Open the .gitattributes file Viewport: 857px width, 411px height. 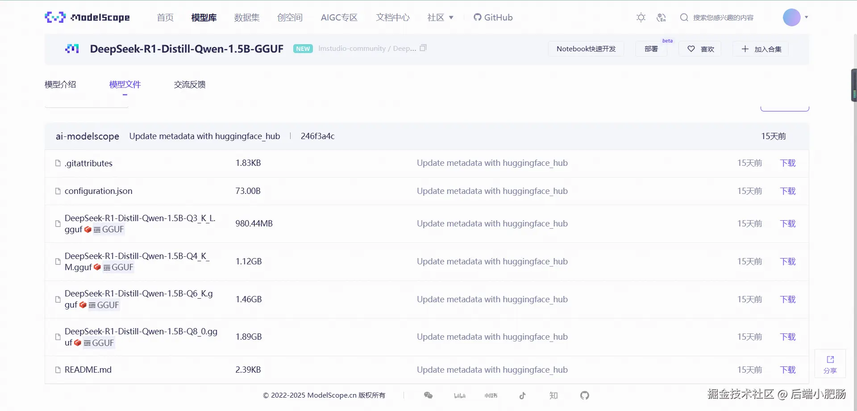pos(88,163)
